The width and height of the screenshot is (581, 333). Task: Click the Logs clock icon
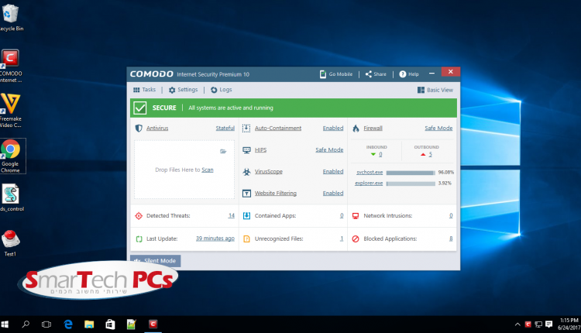tap(214, 90)
